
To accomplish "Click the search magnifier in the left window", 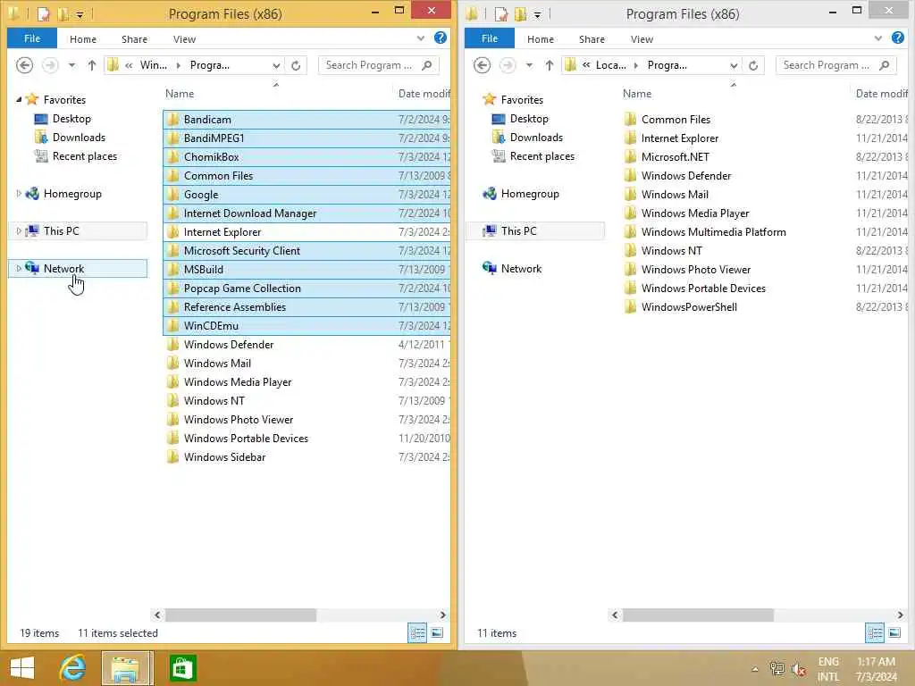I will click(x=427, y=65).
